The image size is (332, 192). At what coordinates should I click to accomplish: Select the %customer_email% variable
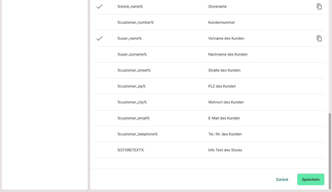133,118
